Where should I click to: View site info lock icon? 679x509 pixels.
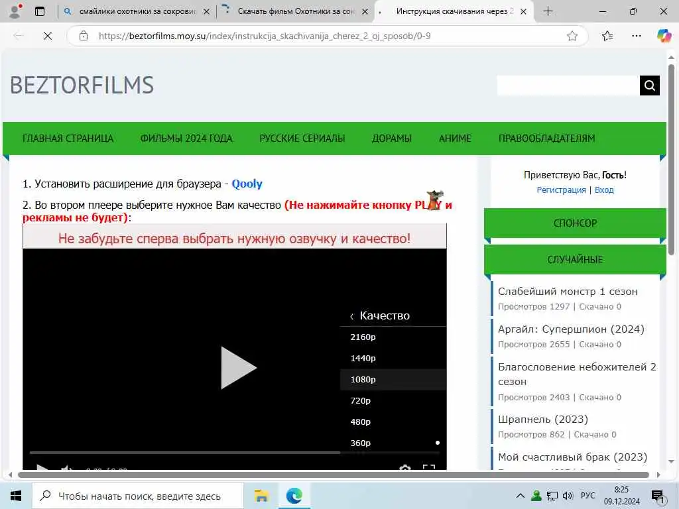click(x=84, y=36)
